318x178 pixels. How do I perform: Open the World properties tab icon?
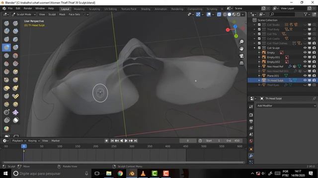click(251, 141)
